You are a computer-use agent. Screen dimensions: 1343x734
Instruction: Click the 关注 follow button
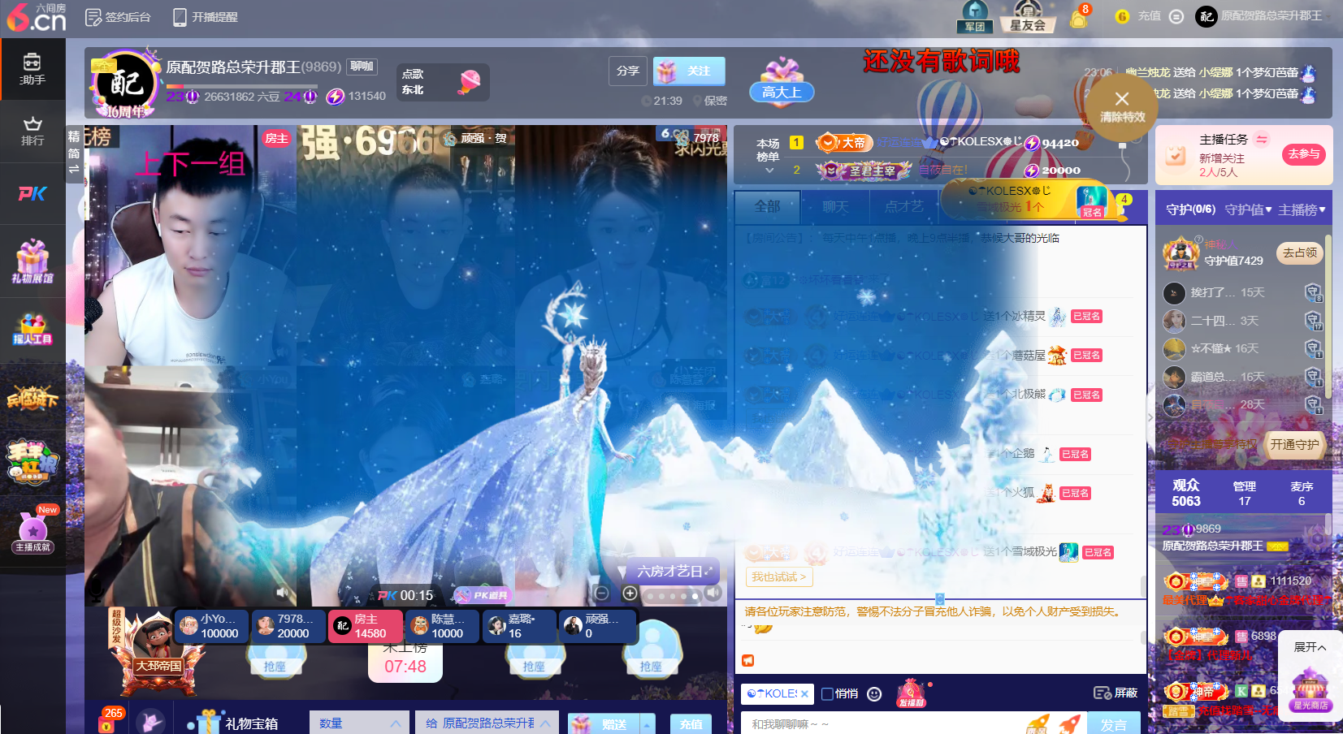pos(689,71)
